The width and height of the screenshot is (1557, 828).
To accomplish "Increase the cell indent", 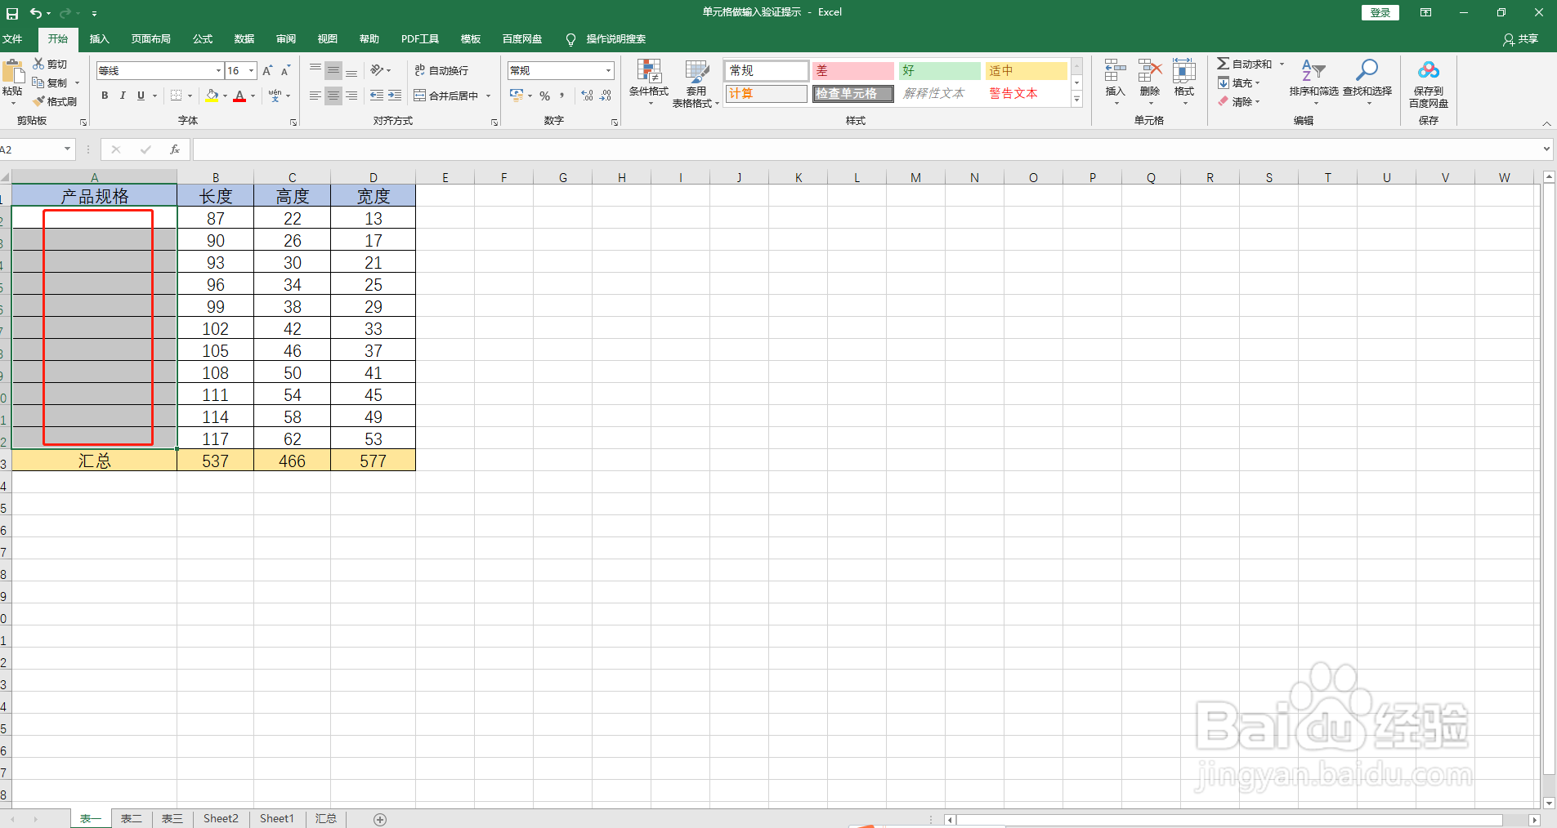I will (x=395, y=96).
